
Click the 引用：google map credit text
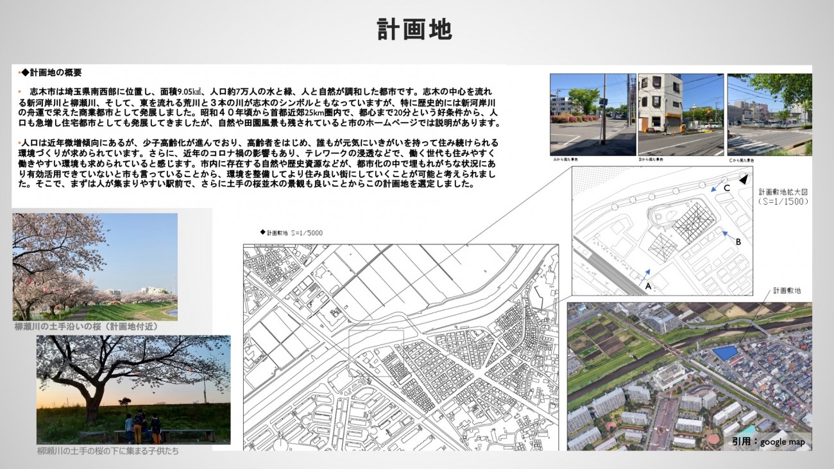point(767,442)
